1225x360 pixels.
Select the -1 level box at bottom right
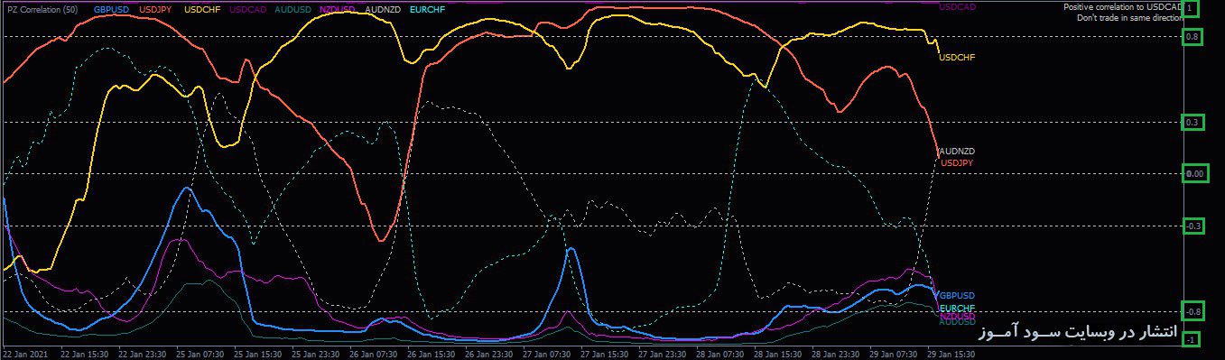[1191, 339]
